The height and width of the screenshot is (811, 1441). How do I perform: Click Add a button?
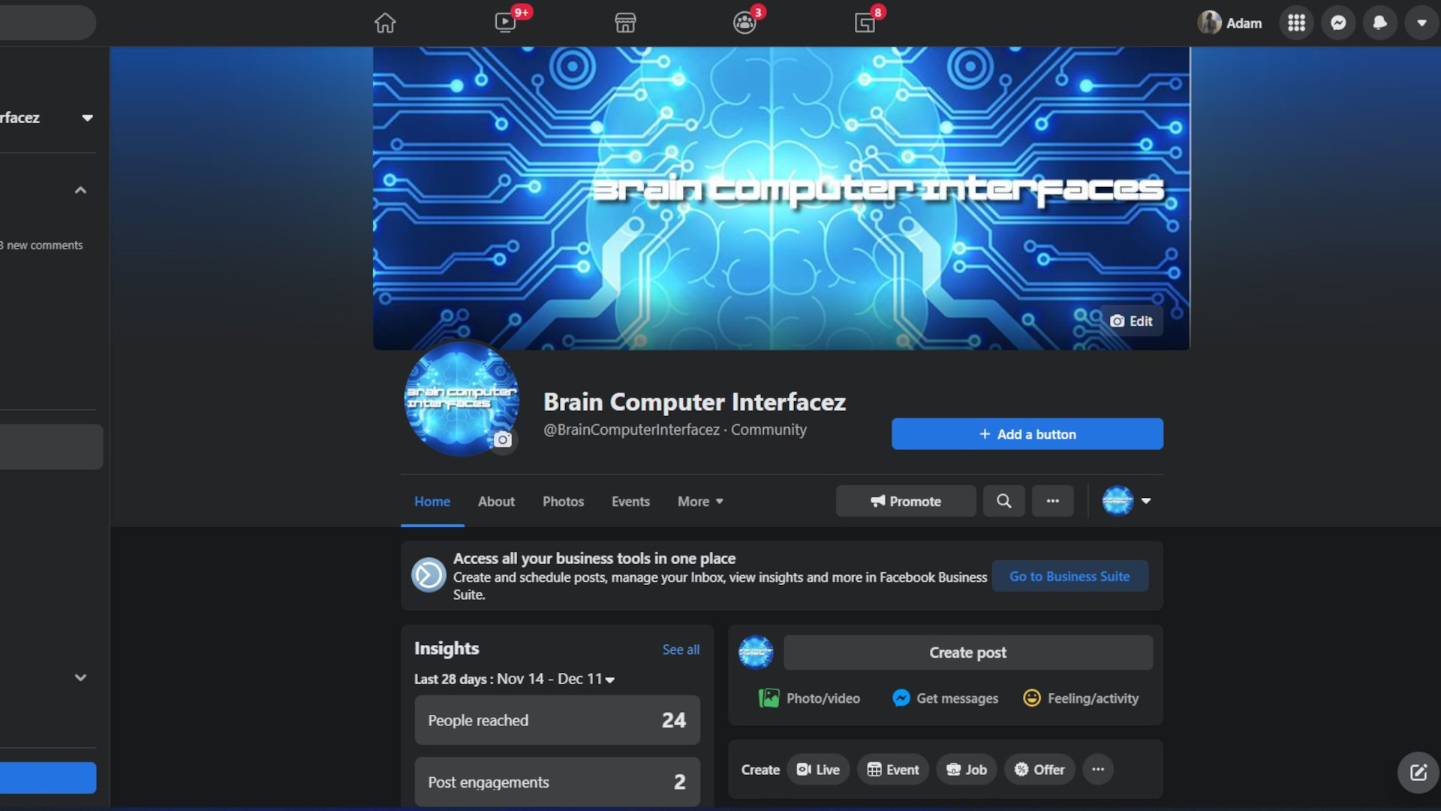click(x=1027, y=434)
